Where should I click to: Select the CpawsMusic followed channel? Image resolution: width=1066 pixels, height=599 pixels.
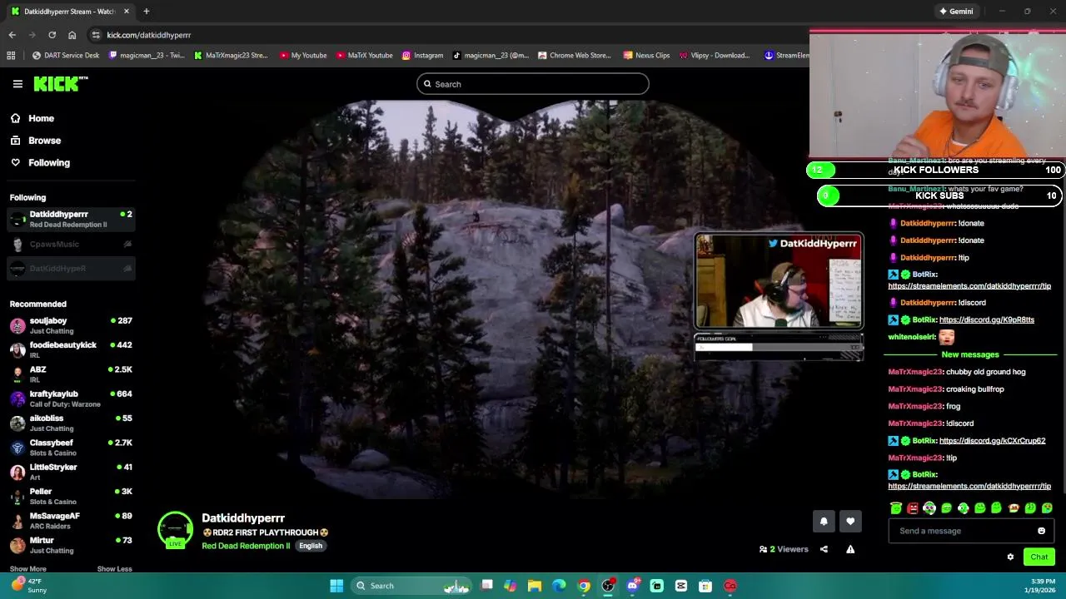(71, 244)
